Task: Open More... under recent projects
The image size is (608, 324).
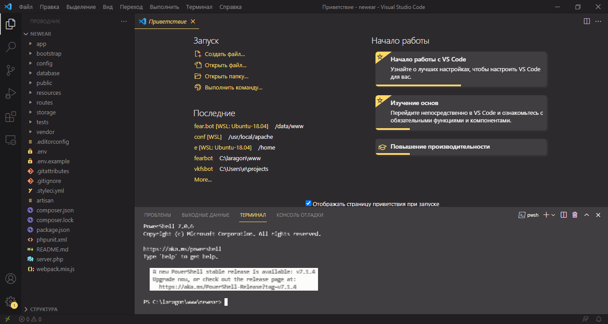Action: (x=203, y=179)
